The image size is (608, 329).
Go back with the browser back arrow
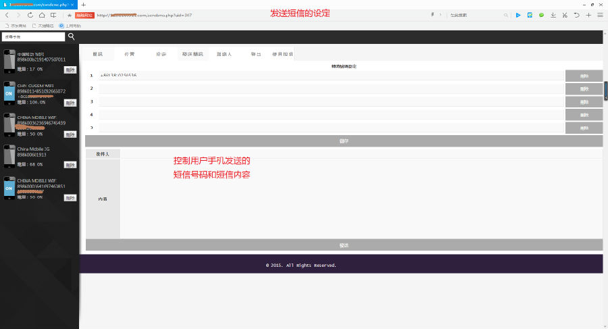click(x=7, y=15)
